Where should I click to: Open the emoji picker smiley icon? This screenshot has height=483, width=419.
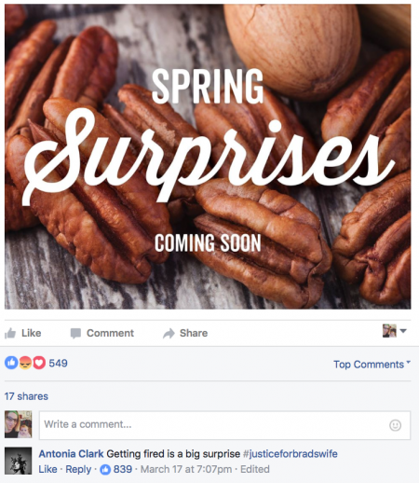tap(395, 425)
